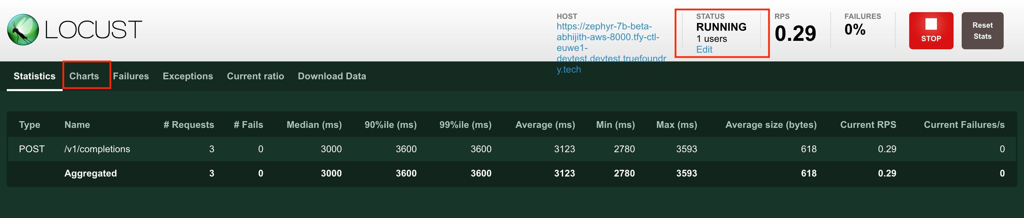Sort by the # Requests column header
1024x218 pixels.
point(189,125)
